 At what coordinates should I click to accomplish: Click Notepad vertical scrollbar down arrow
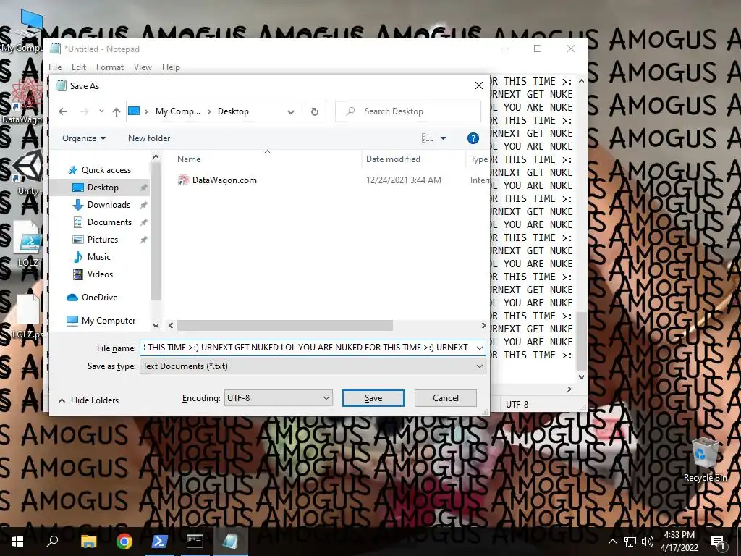pyautogui.click(x=581, y=376)
